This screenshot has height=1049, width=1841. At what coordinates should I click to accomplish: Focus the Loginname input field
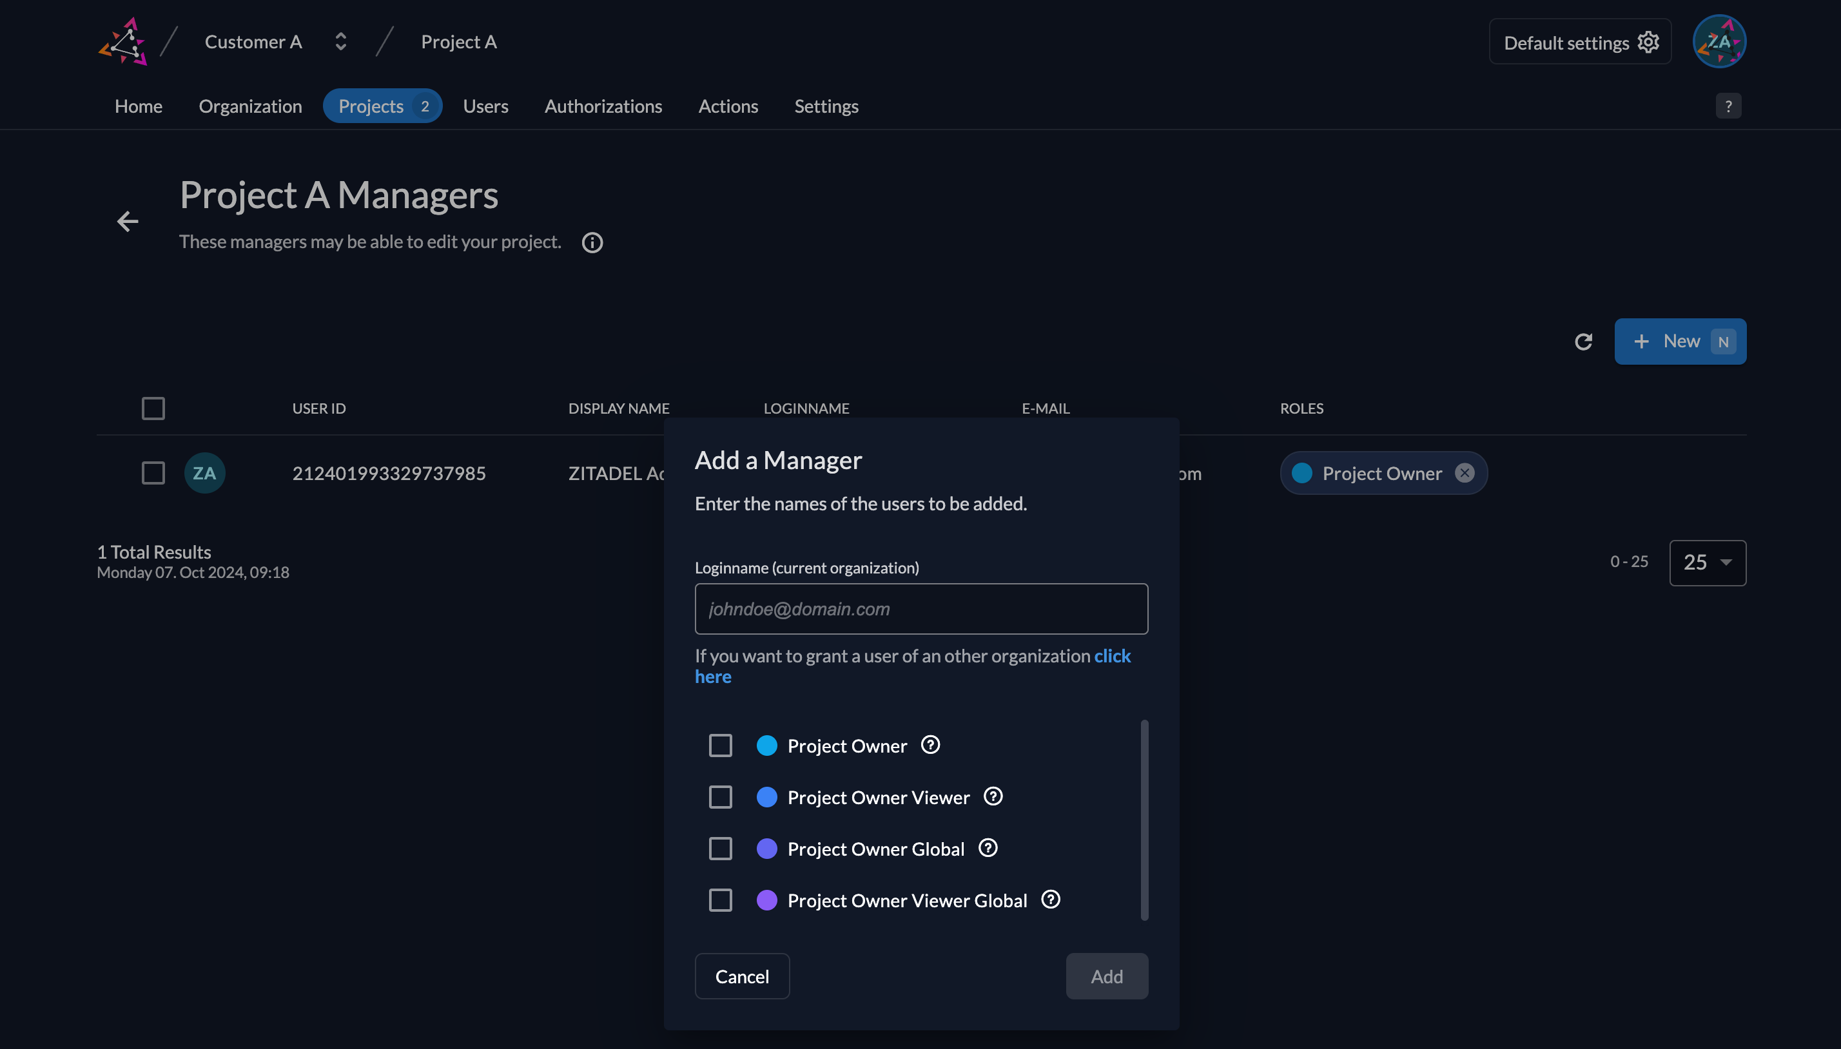coord(921,609)
